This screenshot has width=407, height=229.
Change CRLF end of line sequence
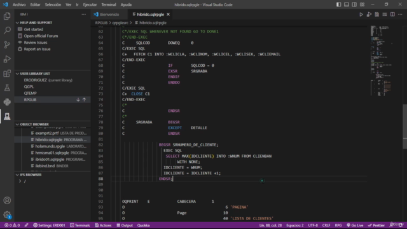coord(326,225)
